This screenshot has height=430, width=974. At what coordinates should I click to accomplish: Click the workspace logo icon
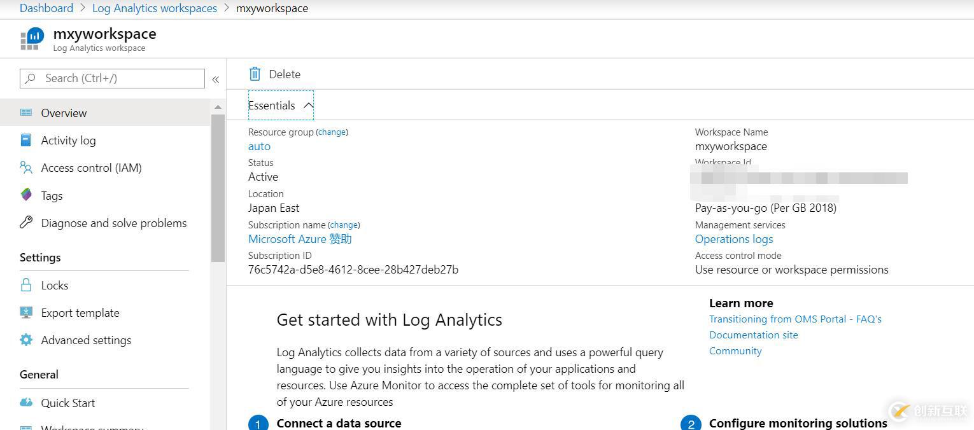pyautogui.click(x=32, y=38)
